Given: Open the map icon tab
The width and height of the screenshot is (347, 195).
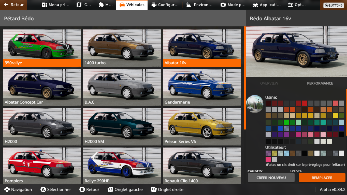Looking at the screenshot, I should (x=84, y=5).
